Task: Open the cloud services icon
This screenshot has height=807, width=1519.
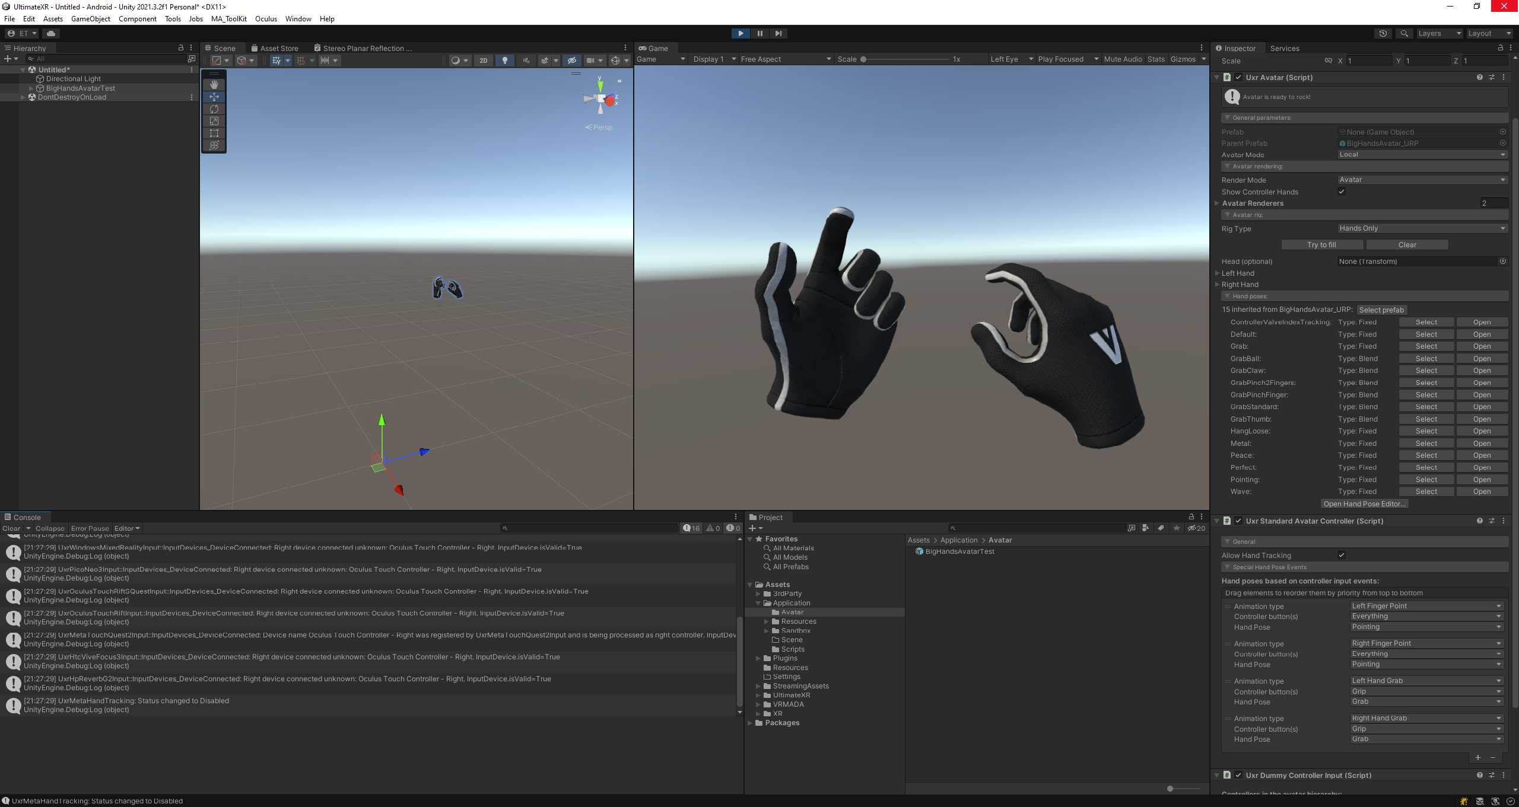Action: [51, 34]
